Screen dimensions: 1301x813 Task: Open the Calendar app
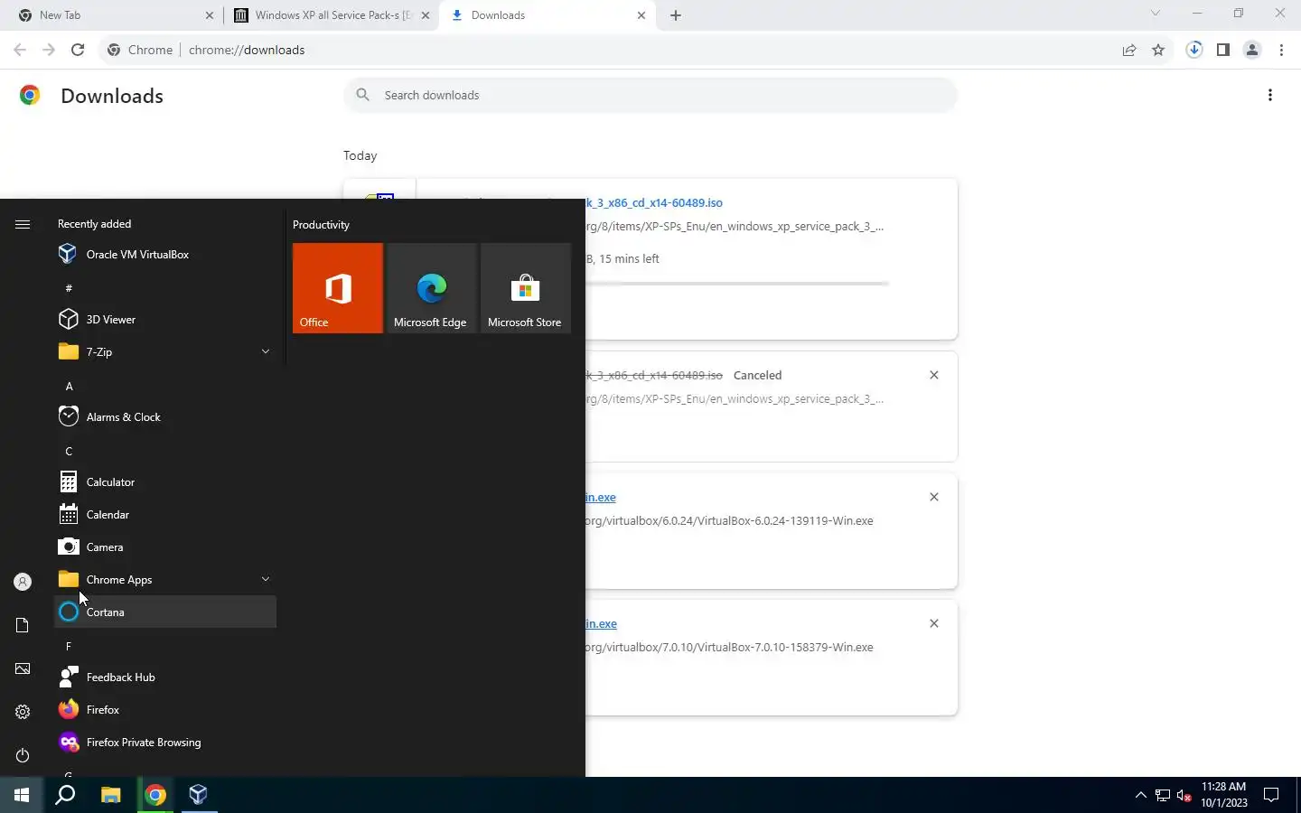pyautogui.click(x=165, y=515)
